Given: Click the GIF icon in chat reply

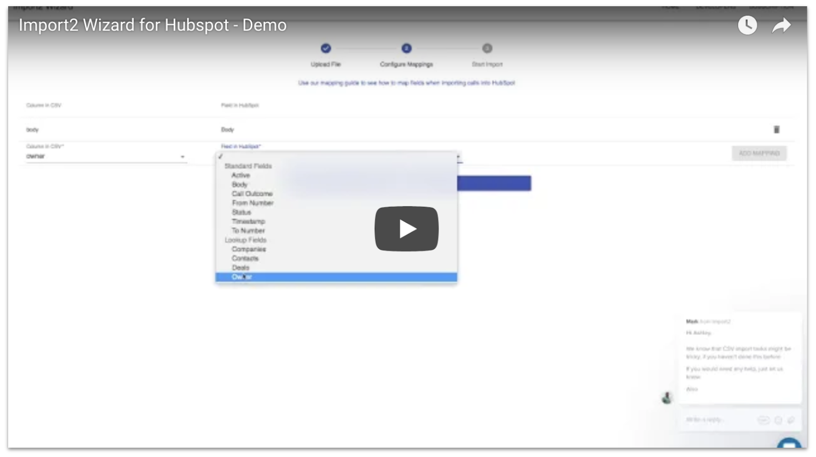Looking at the screenshot, I should tap(763, 420).
